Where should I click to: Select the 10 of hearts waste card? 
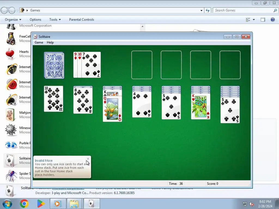point(80,65)
